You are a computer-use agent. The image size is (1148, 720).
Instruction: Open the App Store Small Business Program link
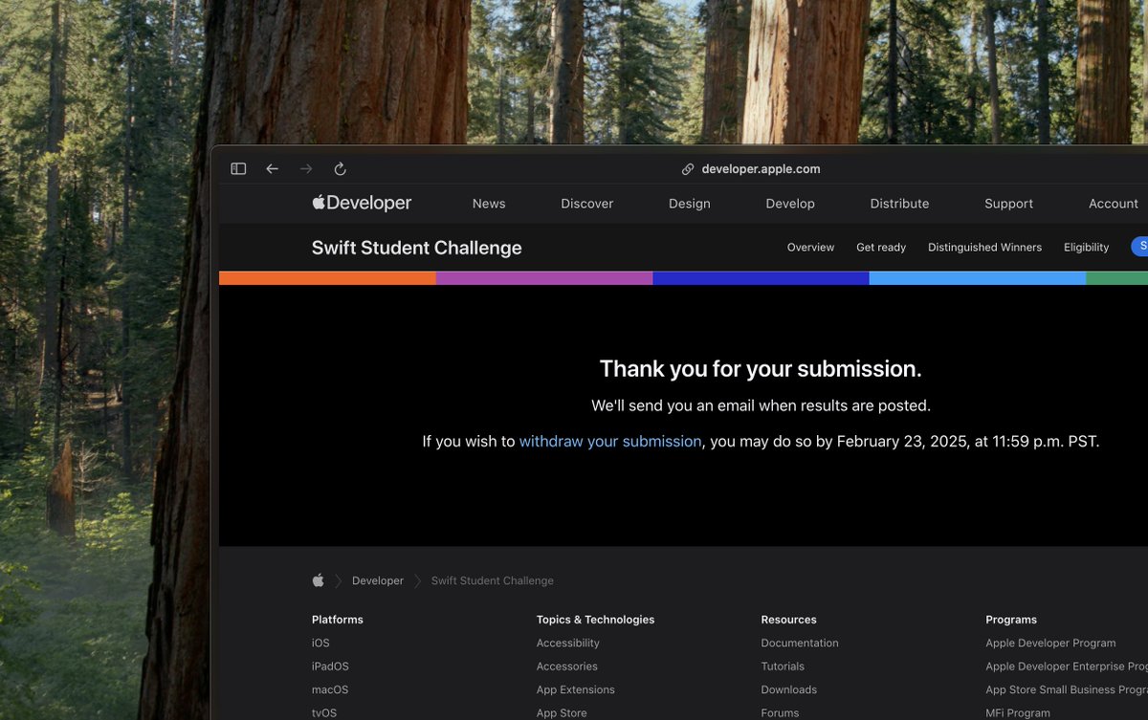coord(1067,690)
